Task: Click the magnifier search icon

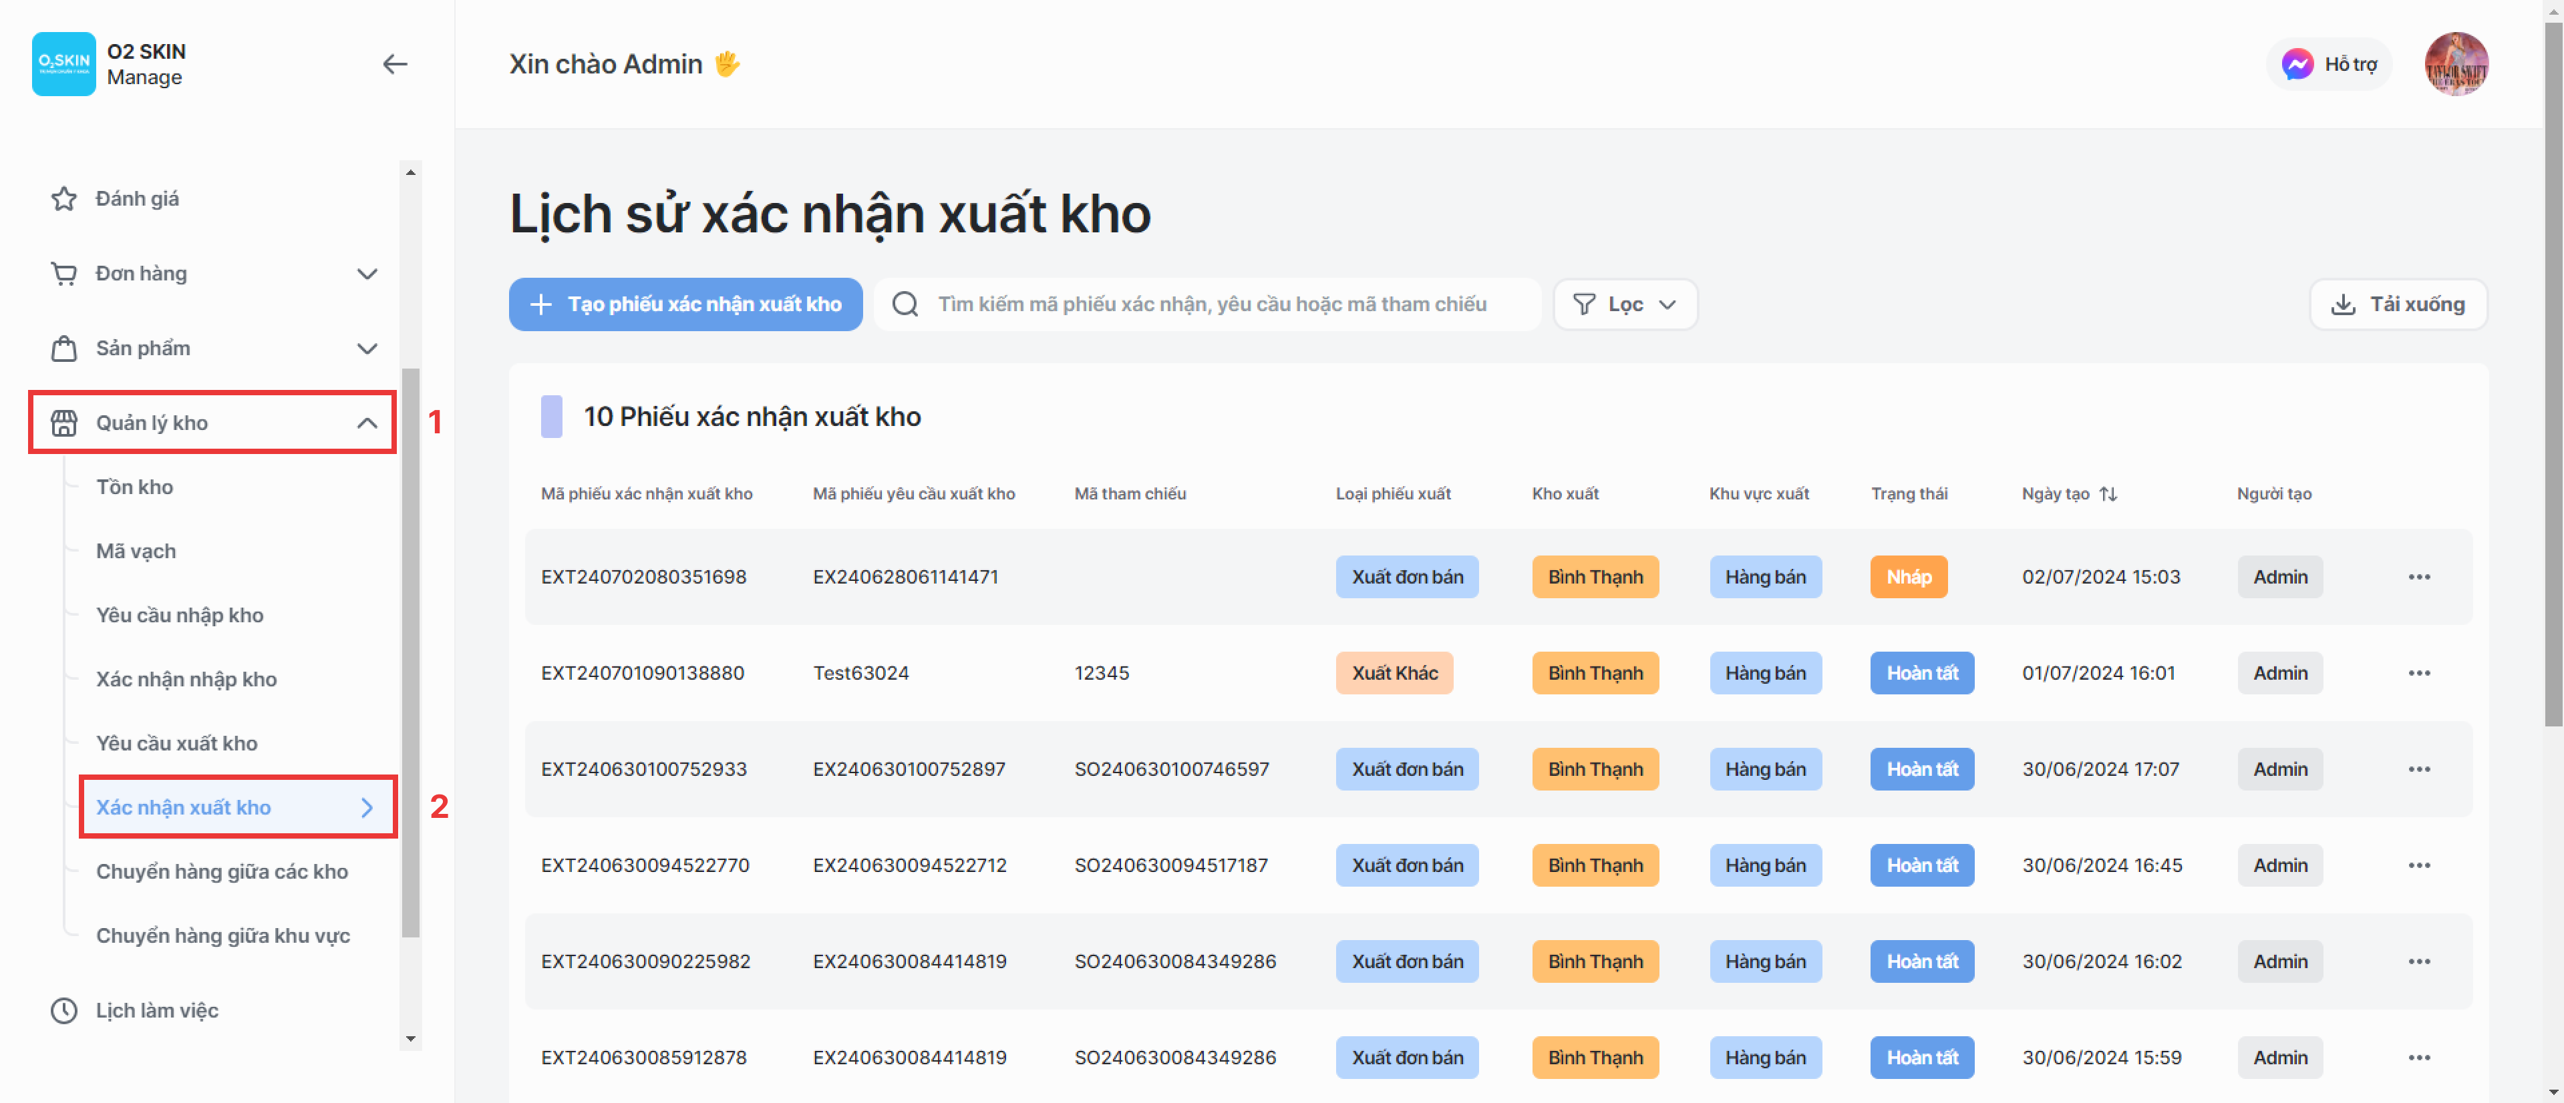Action: pos(905,304)
